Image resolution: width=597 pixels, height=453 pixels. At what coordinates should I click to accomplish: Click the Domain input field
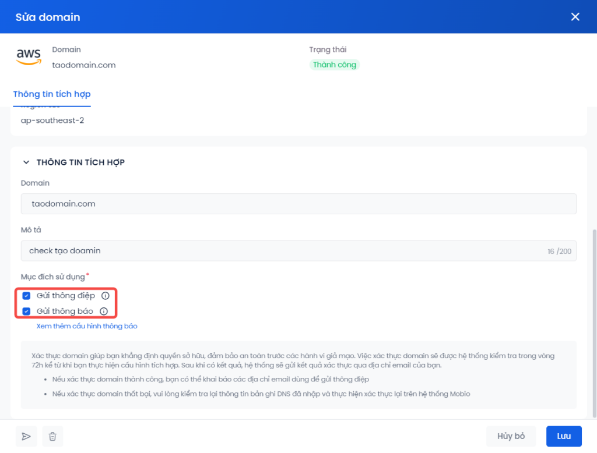click(298, 204)
